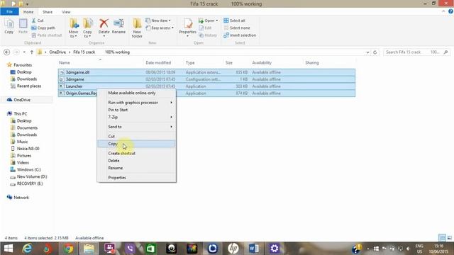454x255 pixels.
Task: Open the Easy access dropdown
Action: click(160, 28)
